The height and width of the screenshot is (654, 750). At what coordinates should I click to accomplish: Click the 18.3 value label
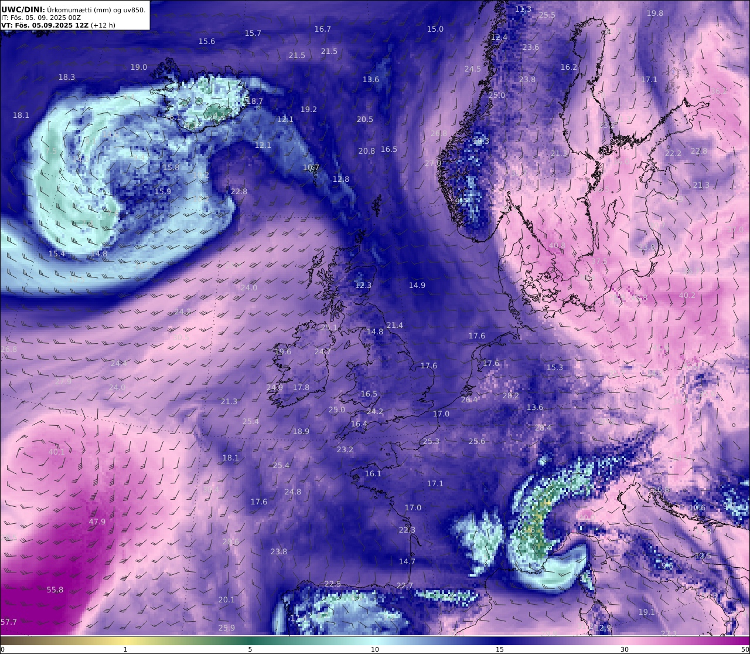(67, 77)
